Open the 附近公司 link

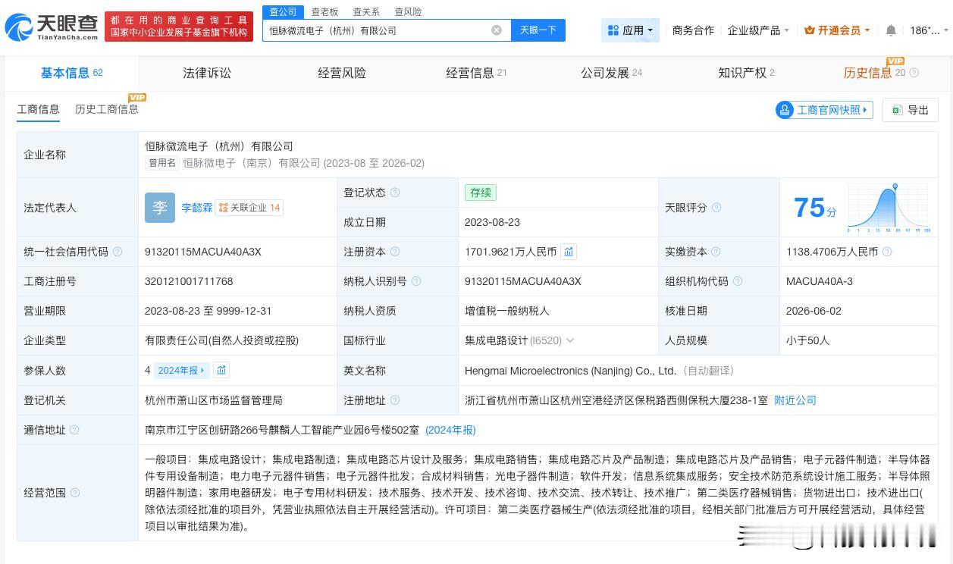pos(795,400)
